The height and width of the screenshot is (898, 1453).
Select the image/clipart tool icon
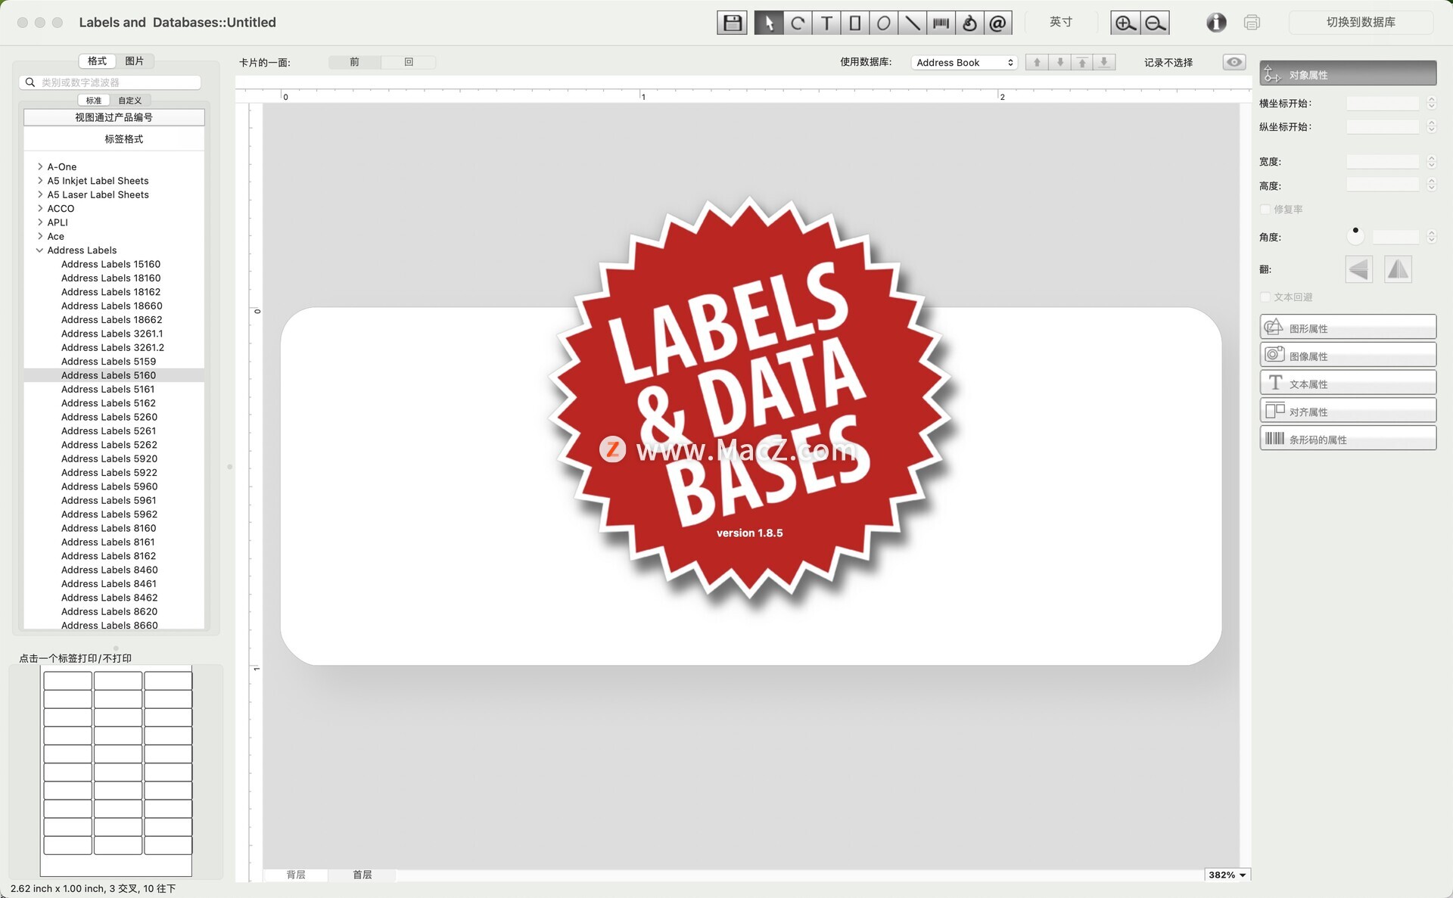(x=969, y=23)
